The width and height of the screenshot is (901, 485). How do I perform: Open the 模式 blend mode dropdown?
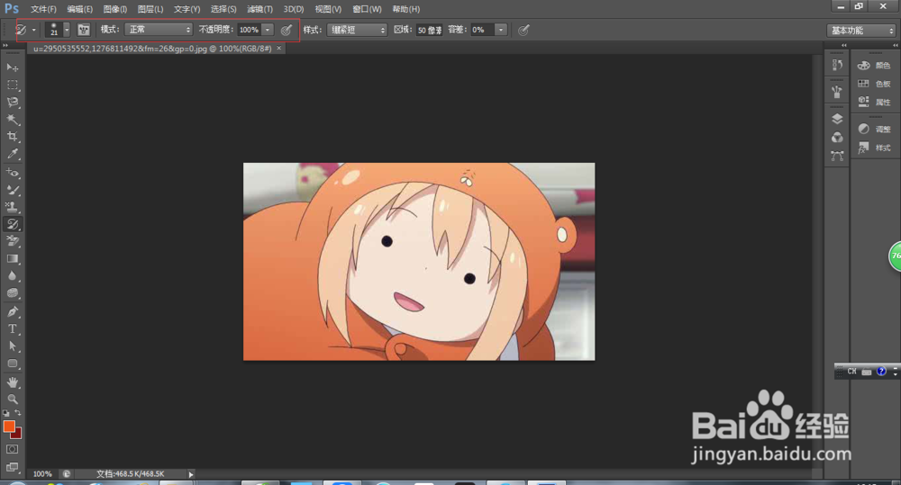tap(158, 30)
